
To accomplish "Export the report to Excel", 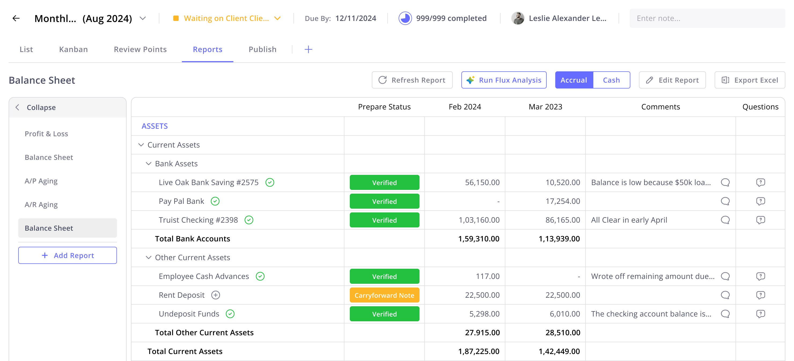I will click(x=750, y=80).
